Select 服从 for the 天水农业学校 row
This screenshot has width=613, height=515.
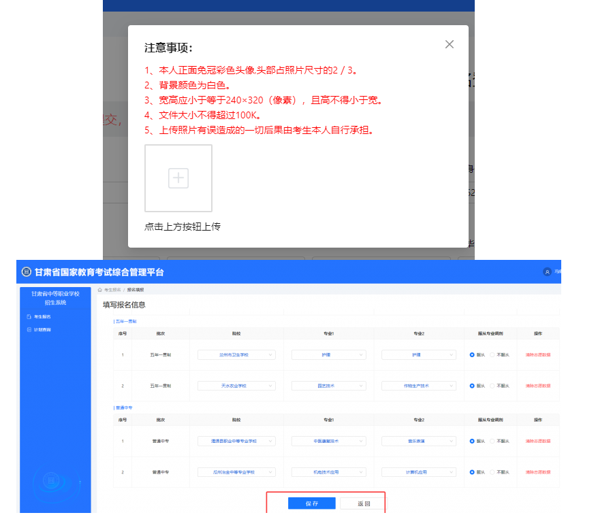point(473,386)
